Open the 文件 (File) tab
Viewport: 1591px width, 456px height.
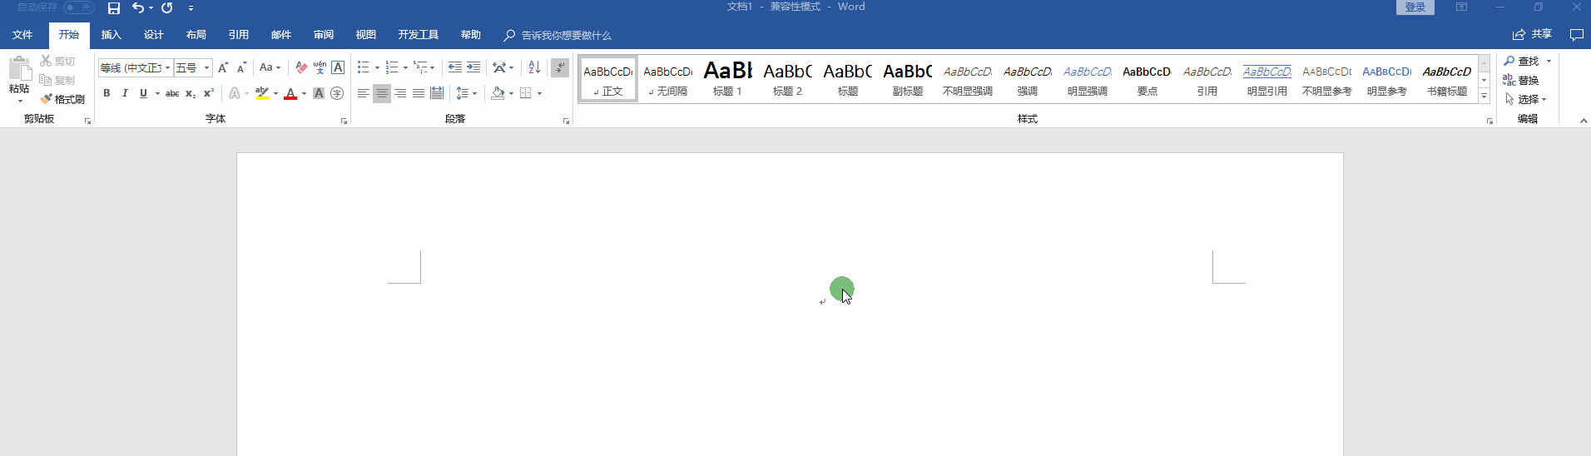coord(22,35)
